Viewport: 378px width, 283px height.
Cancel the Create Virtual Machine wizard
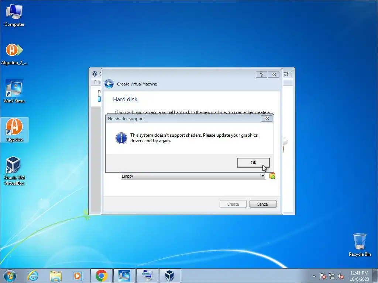[x=263, y=204]
